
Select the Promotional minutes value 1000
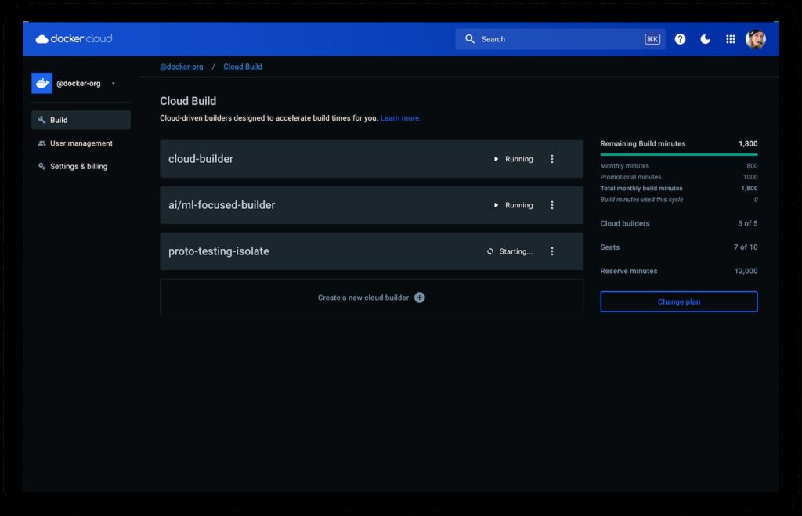coord(750,177)
